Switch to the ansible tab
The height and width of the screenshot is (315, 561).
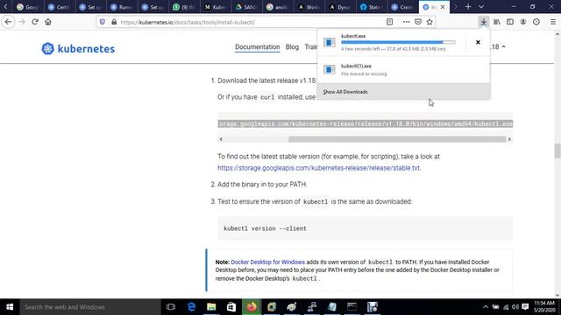tap(277, 7)
